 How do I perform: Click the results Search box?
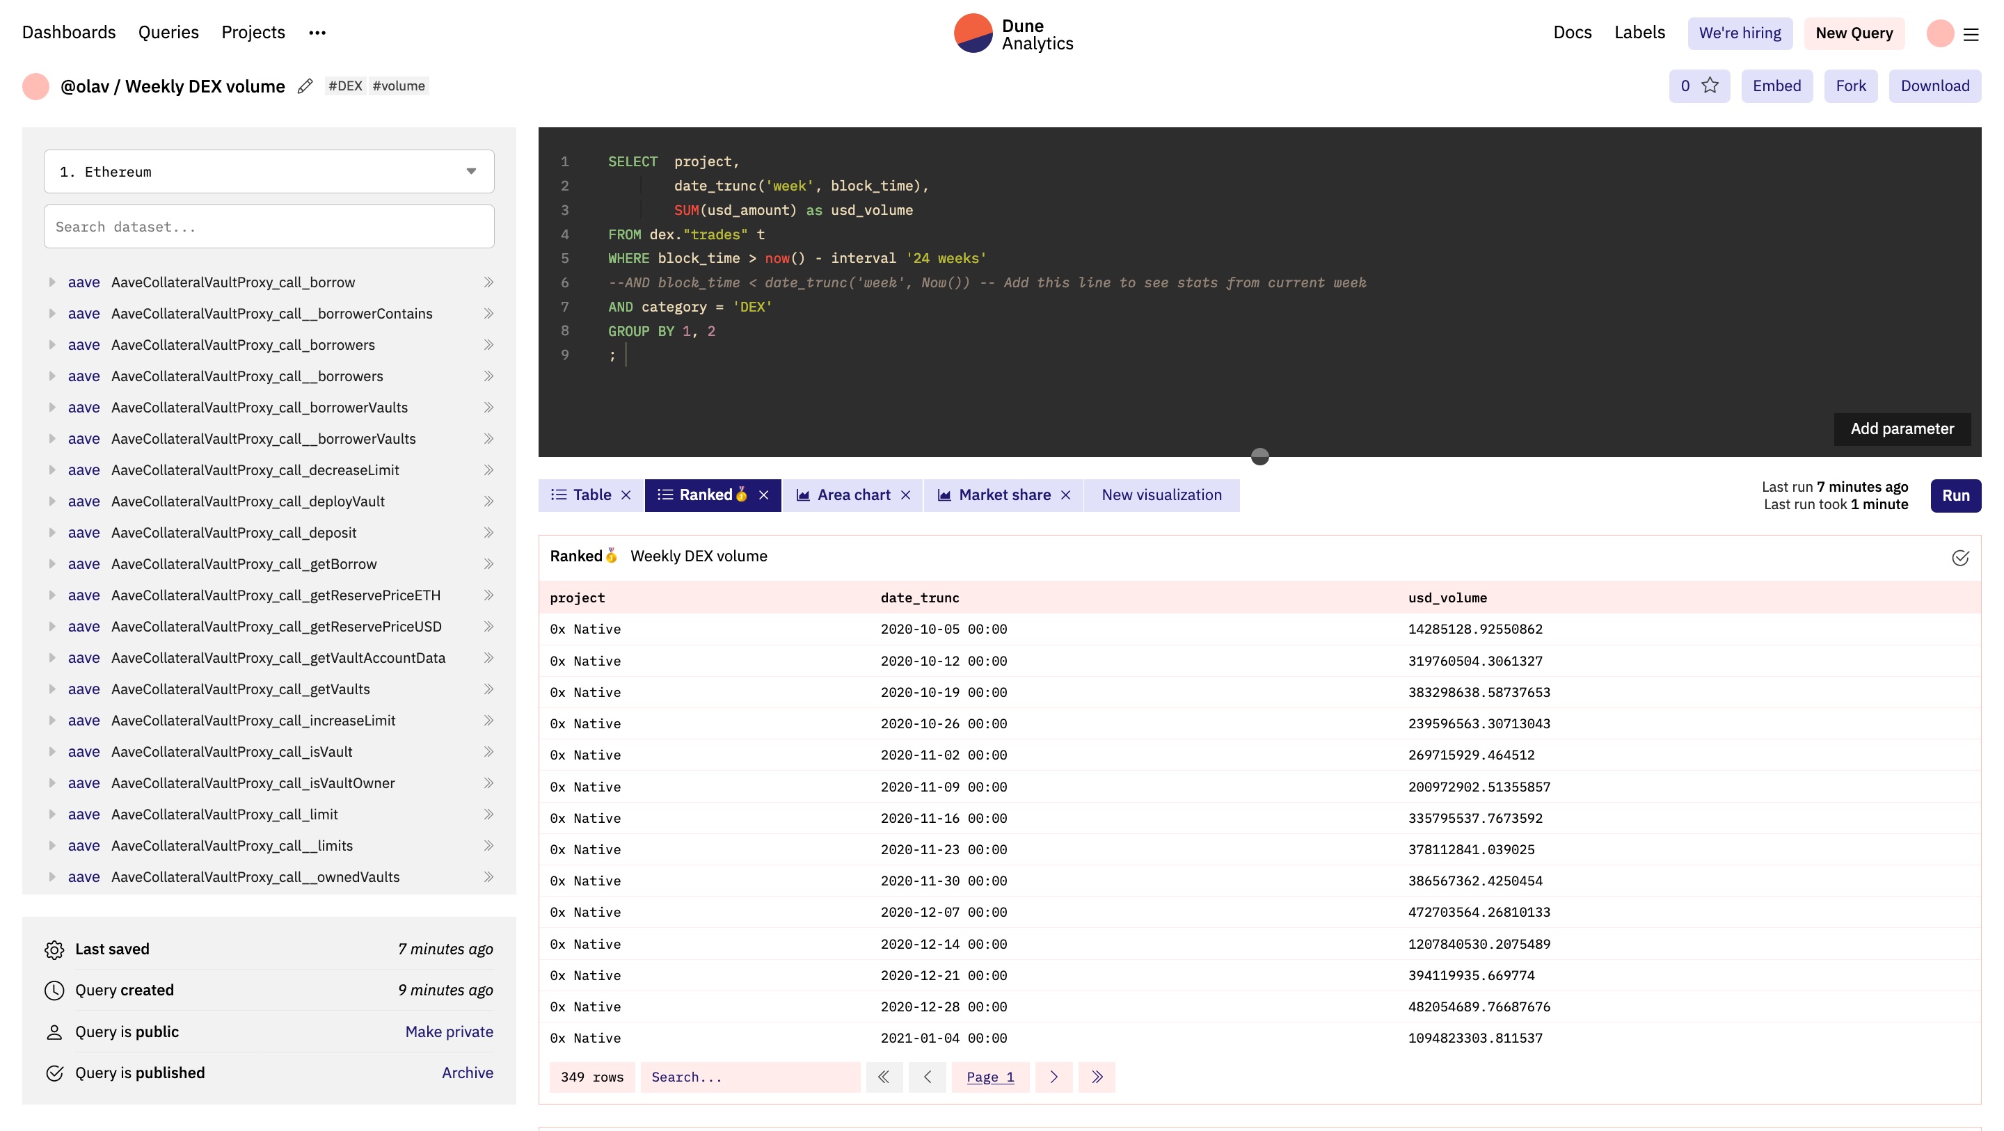tap(750, 1077)
